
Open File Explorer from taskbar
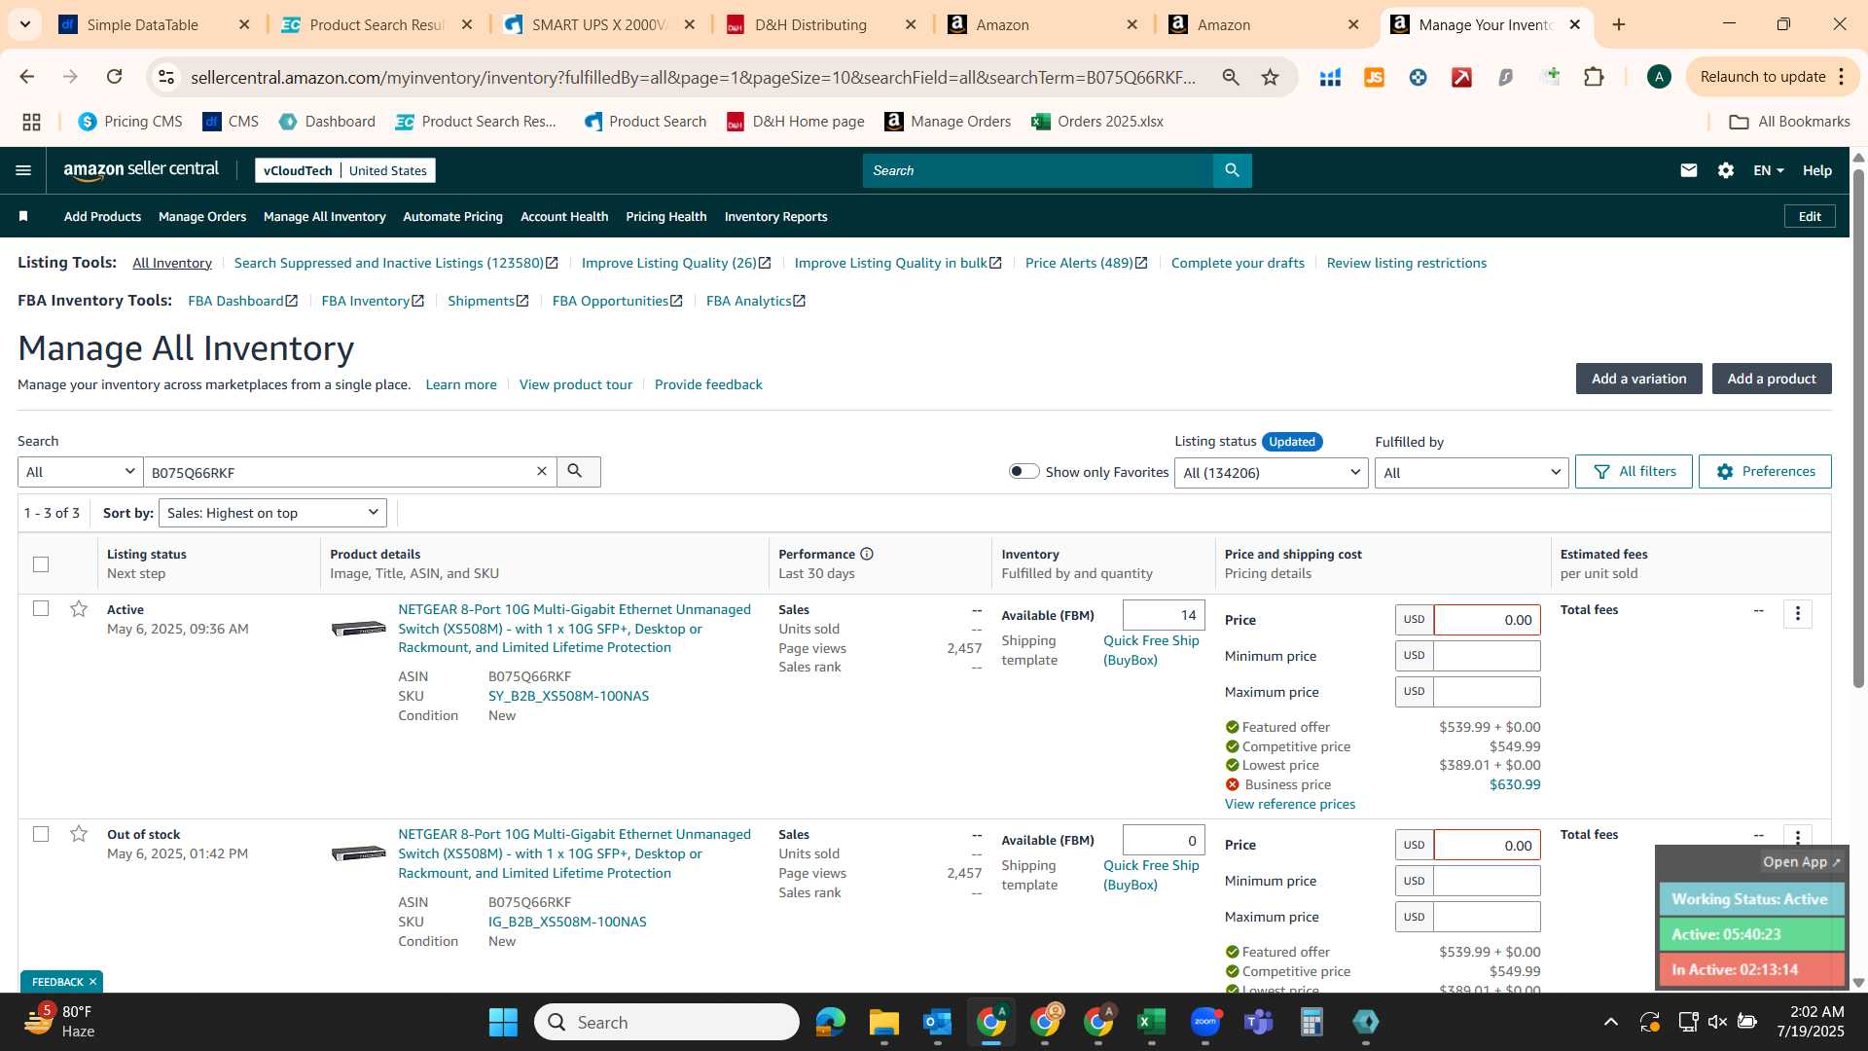pyautogui.click(x=883, y=1022)
